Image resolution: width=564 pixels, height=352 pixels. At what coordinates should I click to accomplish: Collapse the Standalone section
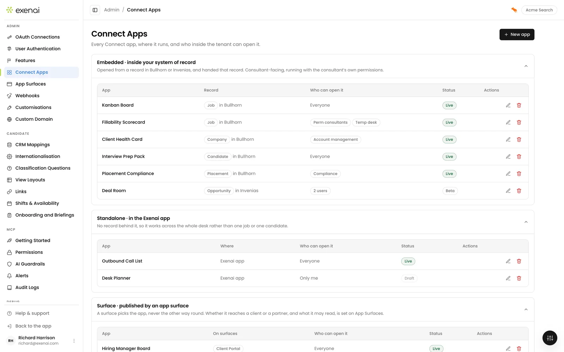526,222
